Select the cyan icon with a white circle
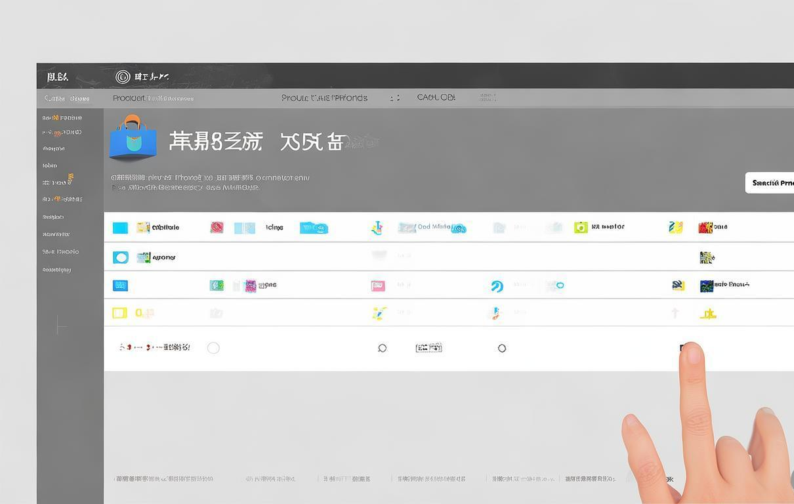This screenshot has height=504, width=794. click(x=121, y=257)
